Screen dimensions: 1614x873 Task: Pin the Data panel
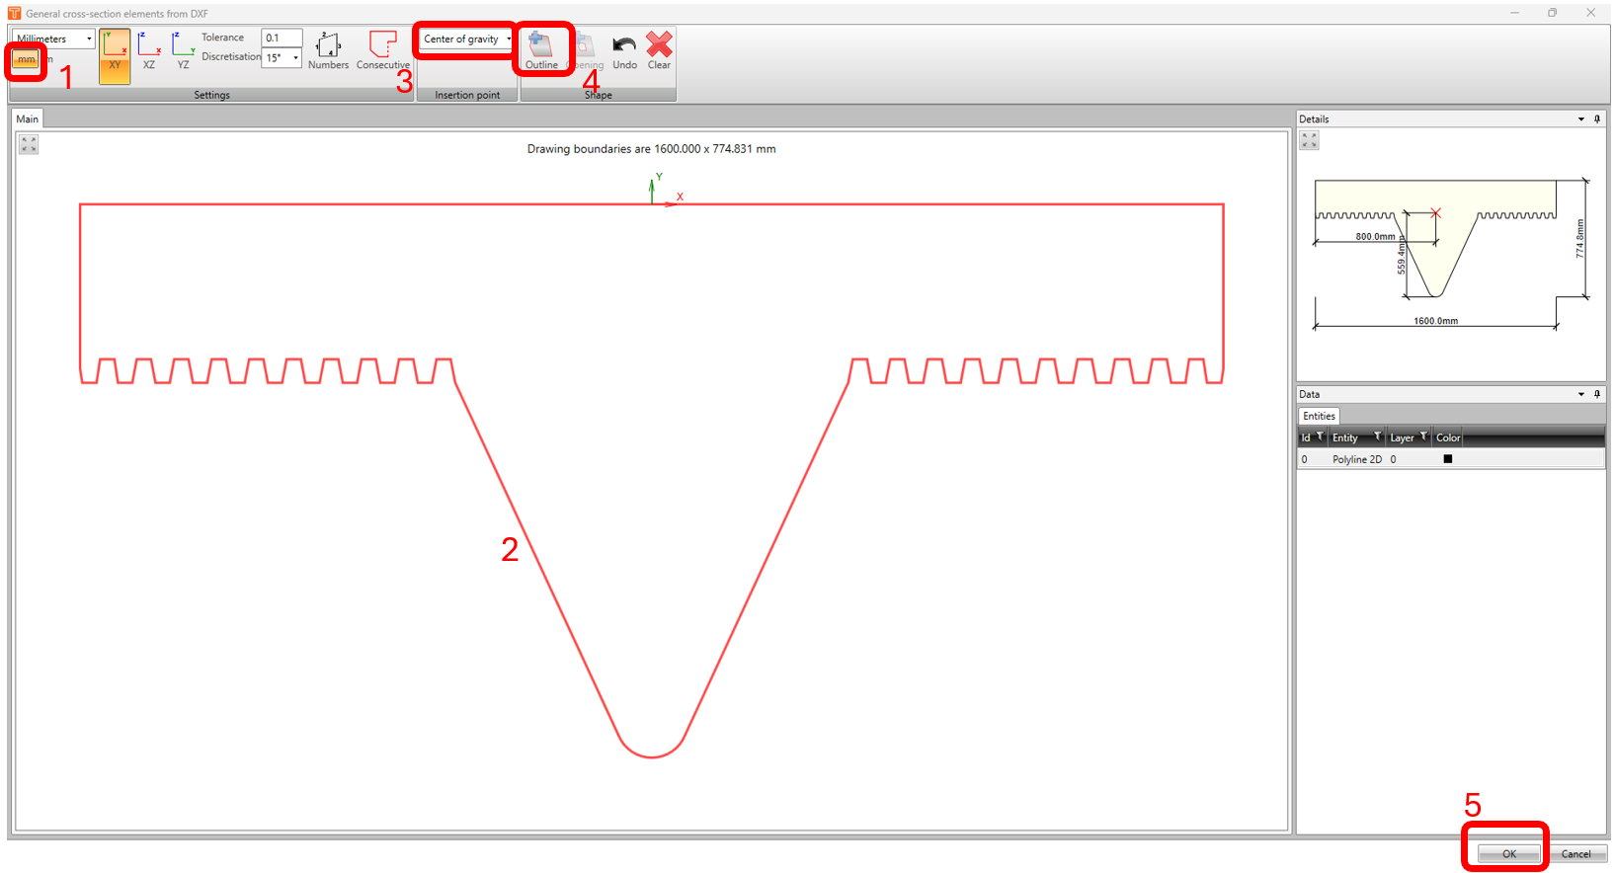(1596, 394)
